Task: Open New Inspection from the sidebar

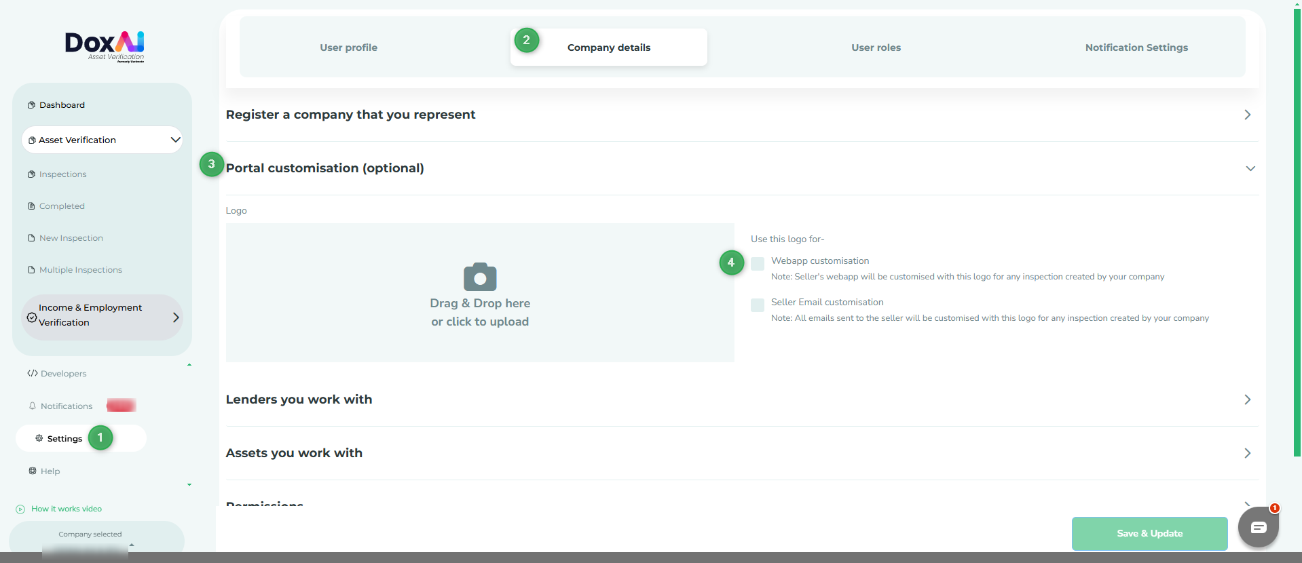Action: pyautogui.click(x=71, y=238)
